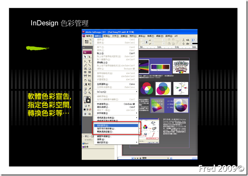The image size is (248, 176).
Task: Select the Zoom magnifier tool
Action: click(x=90, y=93)
